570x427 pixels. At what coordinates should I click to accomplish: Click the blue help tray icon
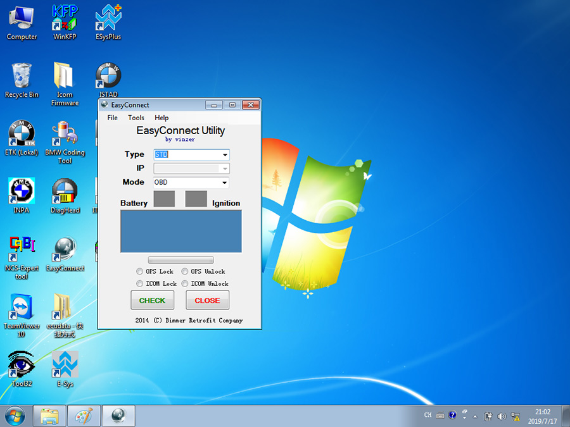click(x=452, y=414)
